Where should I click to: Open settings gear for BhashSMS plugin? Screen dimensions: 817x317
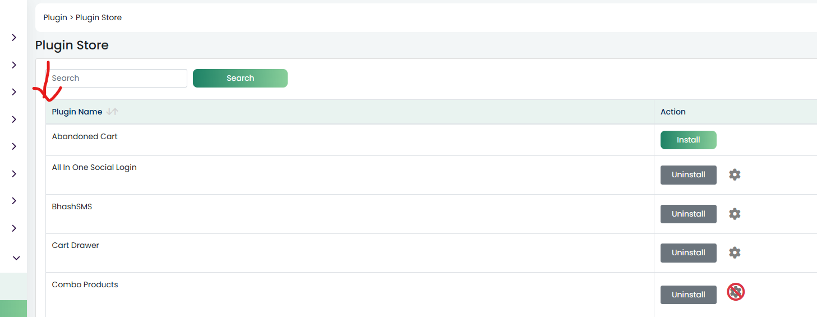(735, 214)
